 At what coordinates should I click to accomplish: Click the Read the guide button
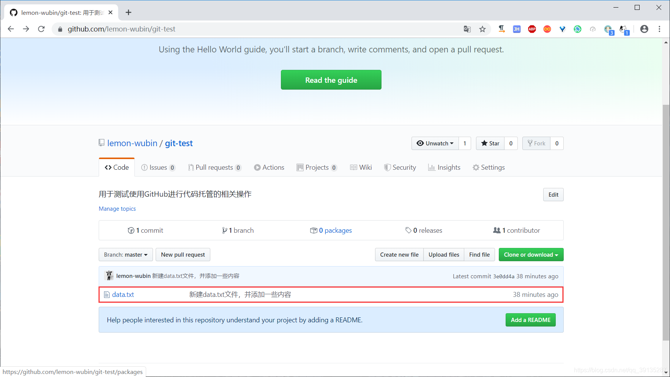331,80
